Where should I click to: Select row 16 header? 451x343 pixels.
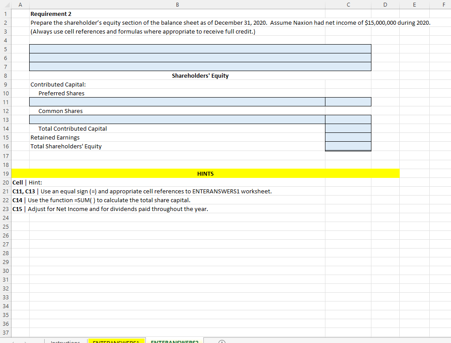pyautogui.click(x=5, y=146)
